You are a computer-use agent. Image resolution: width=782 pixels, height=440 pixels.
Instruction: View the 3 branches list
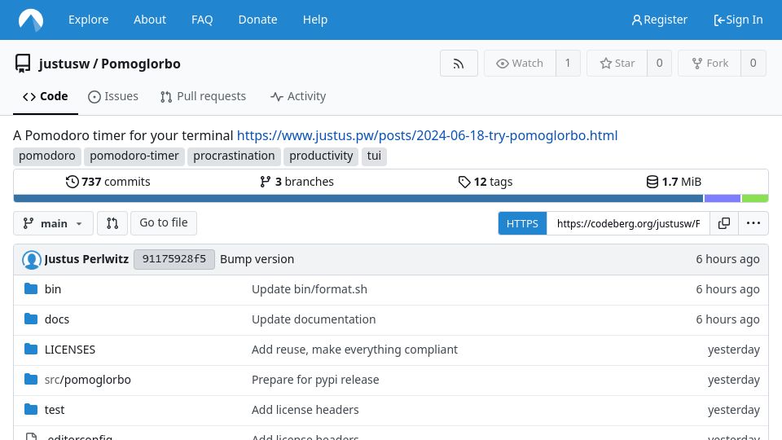pos(297,182)
